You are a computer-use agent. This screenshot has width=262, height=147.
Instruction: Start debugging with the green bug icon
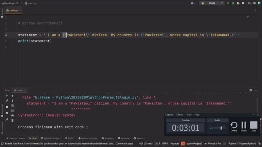233,3
